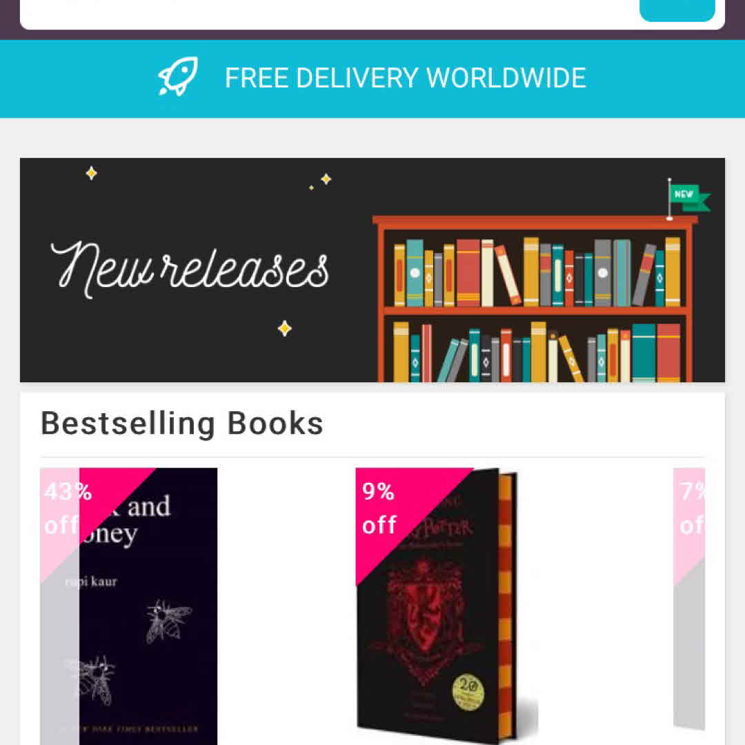Tap the 43% off discount badge
This screenshot has width=745, height=745.
click(68, 508)
